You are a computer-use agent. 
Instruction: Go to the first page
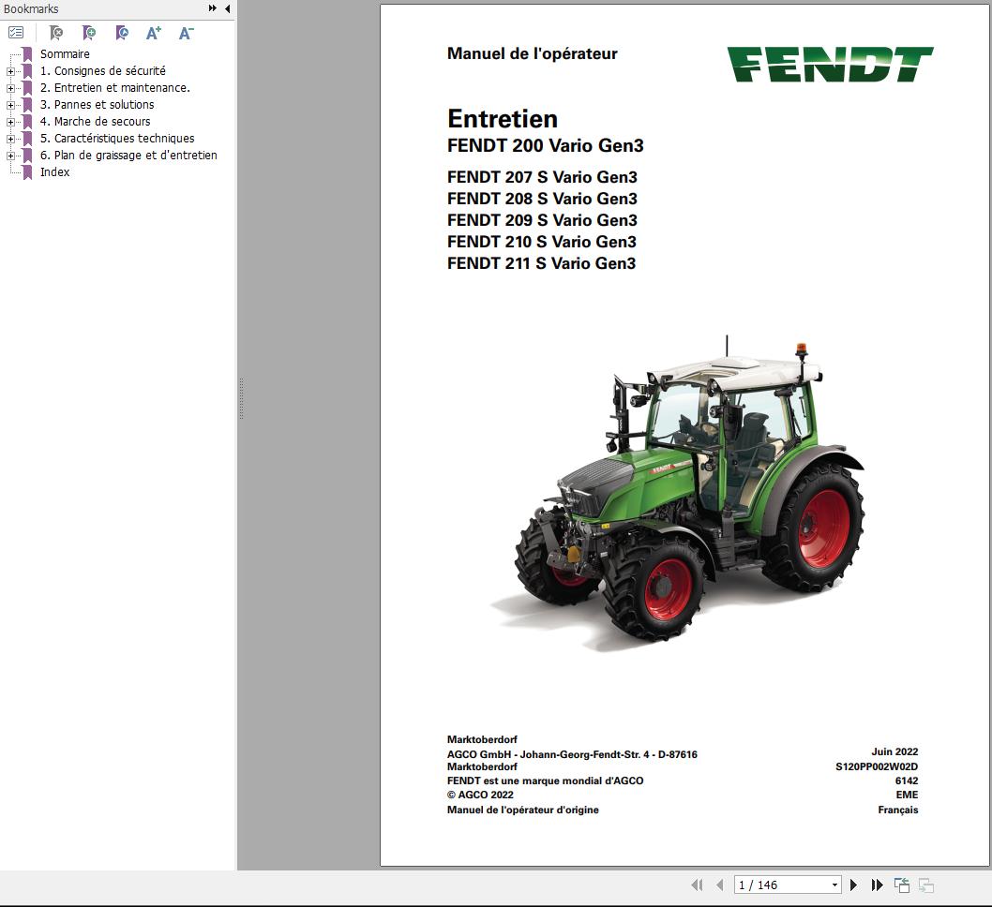[698, 885]
